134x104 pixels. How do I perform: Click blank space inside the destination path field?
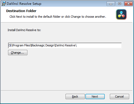pos(99,46)
